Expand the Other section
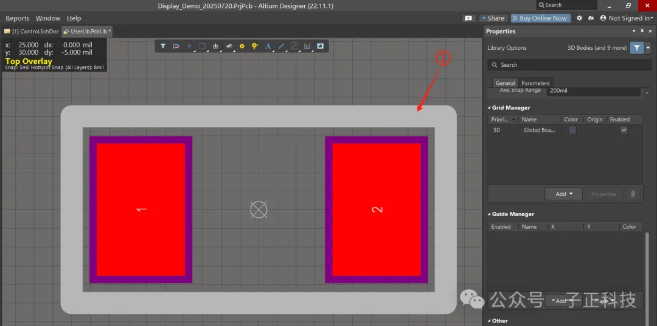 (489, 321)
